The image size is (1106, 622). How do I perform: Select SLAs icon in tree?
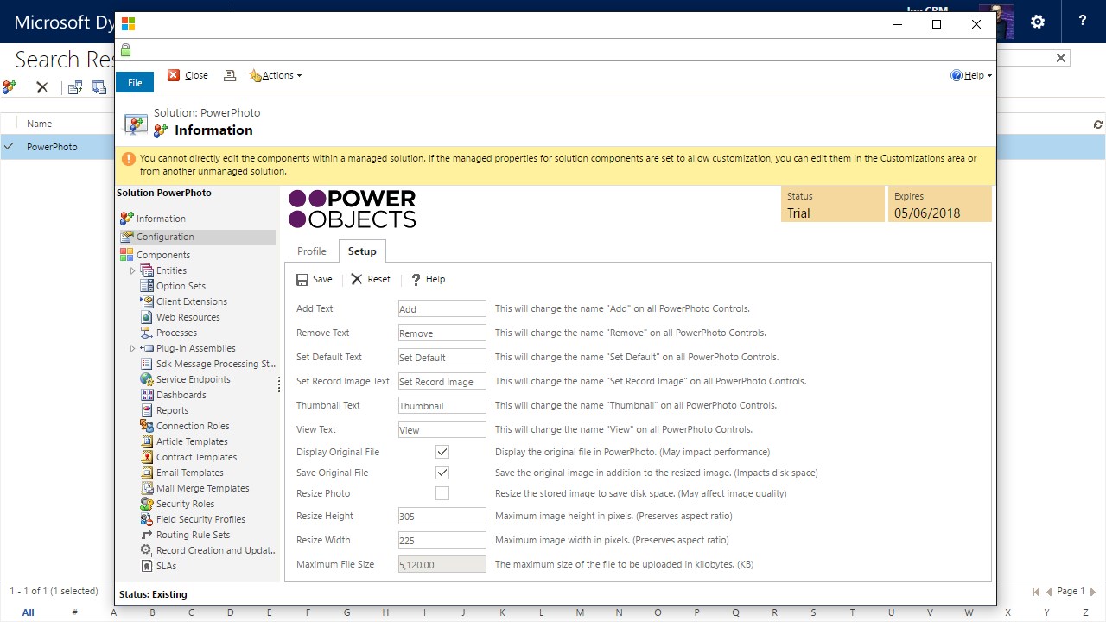tap(147, 566)
